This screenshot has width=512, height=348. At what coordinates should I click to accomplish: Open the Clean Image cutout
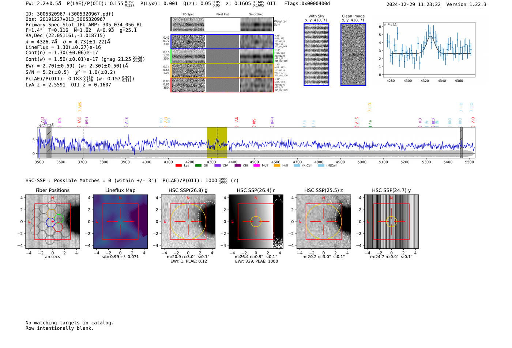pos(353,54)
